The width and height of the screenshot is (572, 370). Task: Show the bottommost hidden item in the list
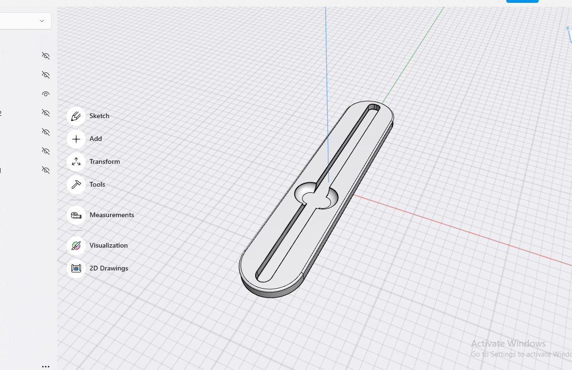click(x=46, y=170)
